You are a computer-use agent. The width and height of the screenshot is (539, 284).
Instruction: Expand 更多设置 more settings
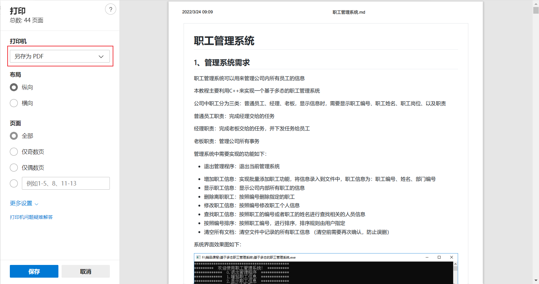(x=24, y=203)
